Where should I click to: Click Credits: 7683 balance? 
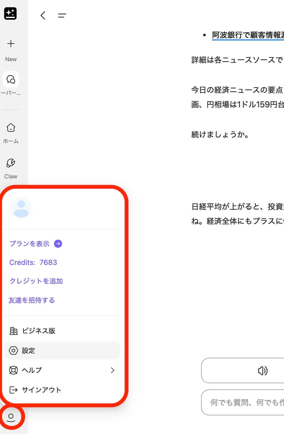pyautogui.click(x=33, y=262)
